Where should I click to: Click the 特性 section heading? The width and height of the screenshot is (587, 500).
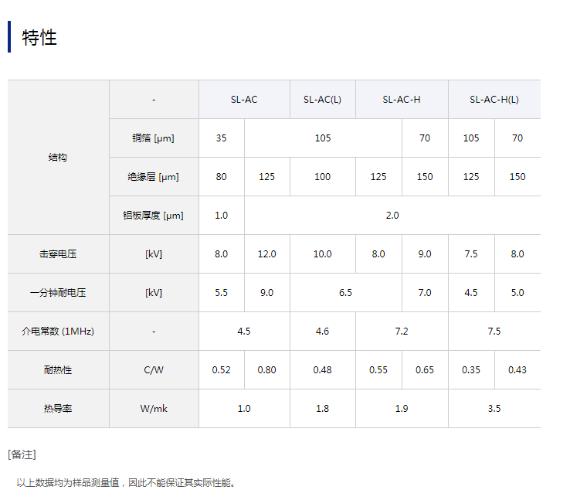pyautogui.click(x=39, y=38)
